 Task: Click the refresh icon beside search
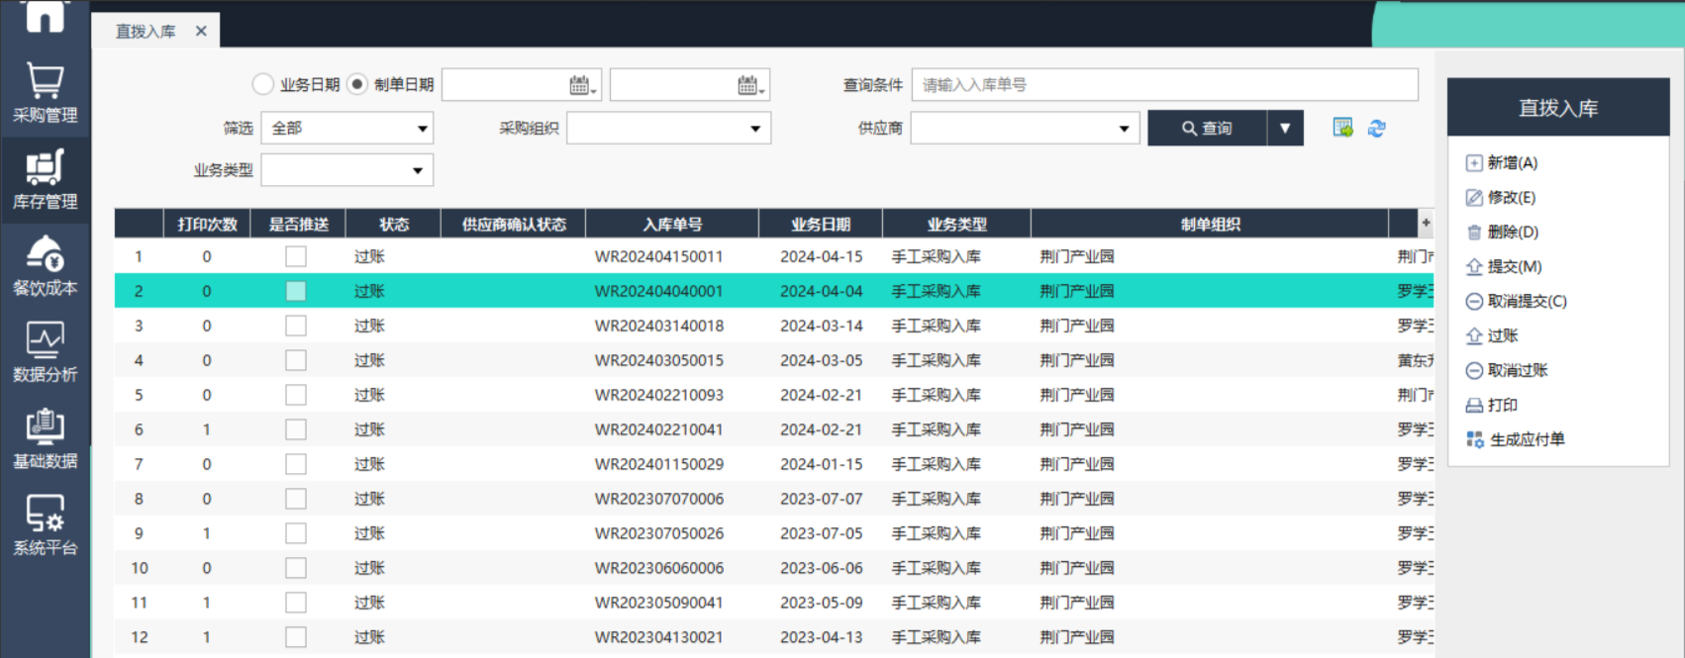click(x=1376, y=128)
